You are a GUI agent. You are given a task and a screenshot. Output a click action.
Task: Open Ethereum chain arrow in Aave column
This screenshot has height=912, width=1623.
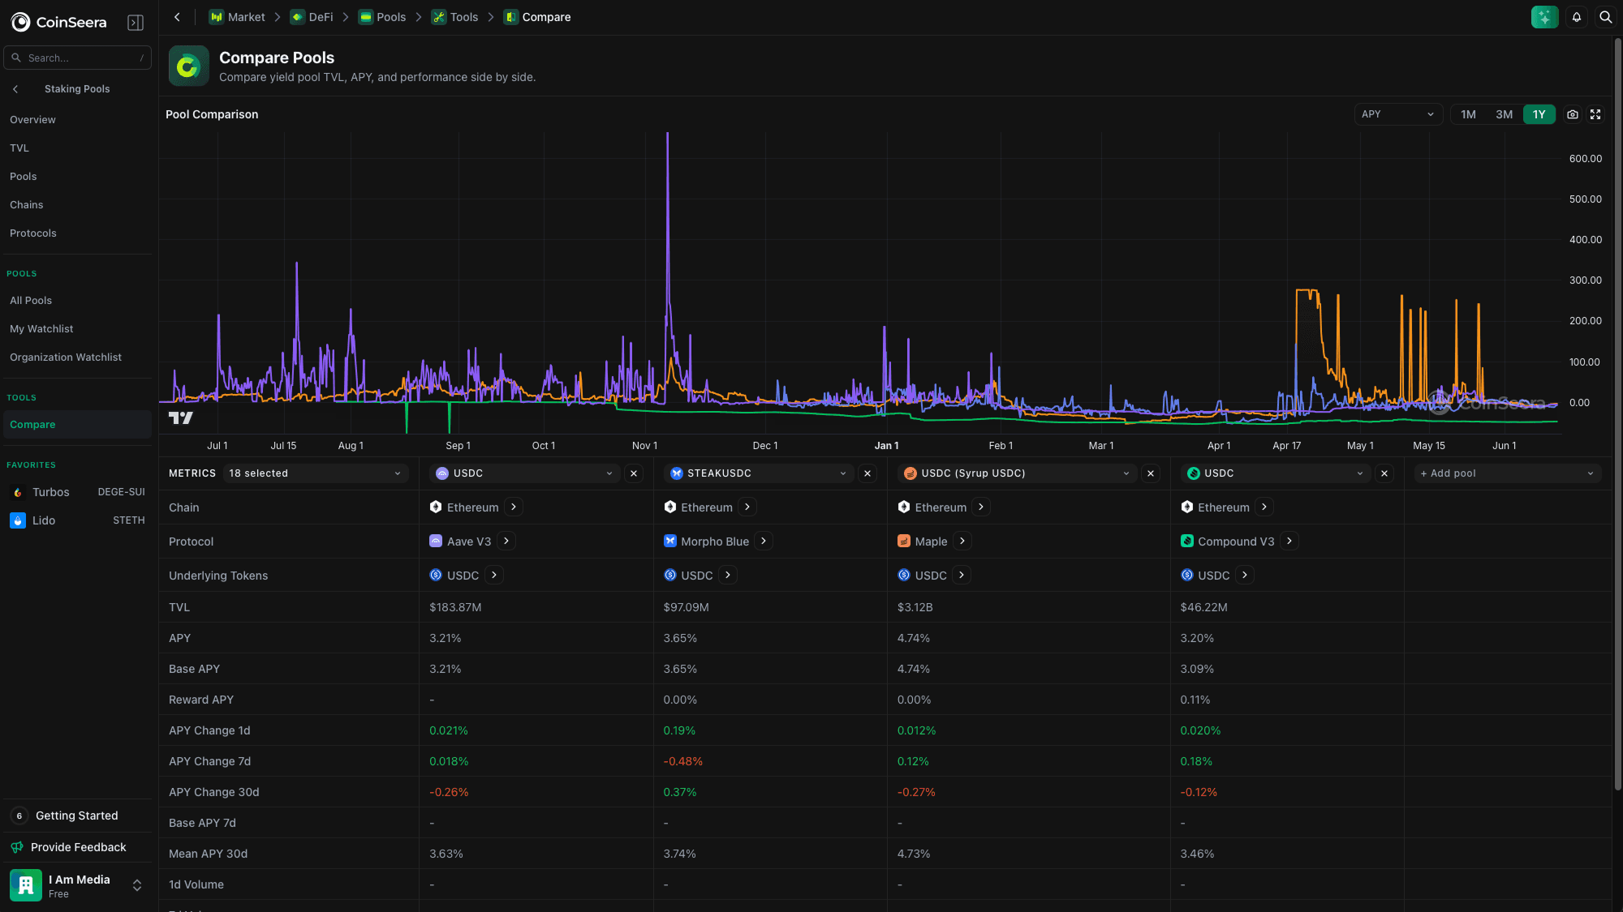tap(514, 507)
